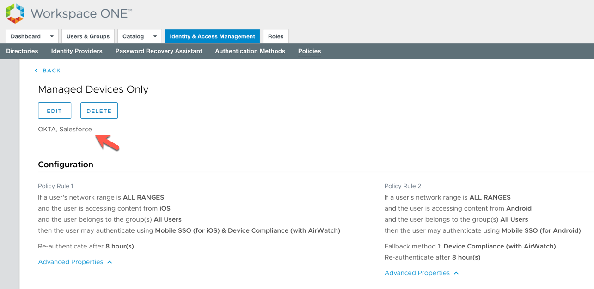This screenshot has height=289, width=594.
Task: Open the Catalog dropdown arrow
Action: (155, 36)
